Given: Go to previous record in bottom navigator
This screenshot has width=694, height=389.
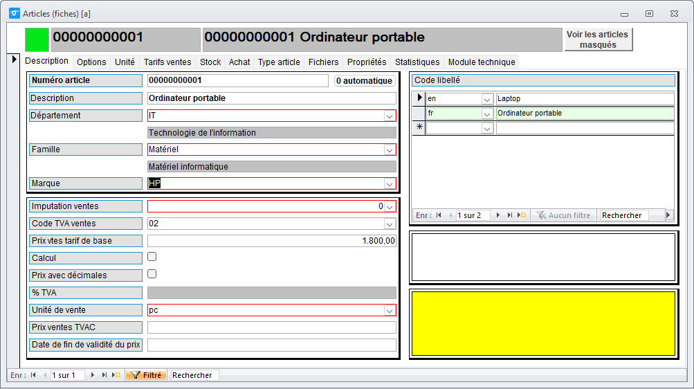Looking at the screenshot, I should pyautogui.click(x=45, y=375).
